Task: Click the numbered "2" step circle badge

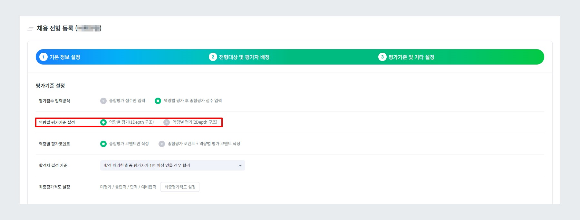Action: point(212,56)
